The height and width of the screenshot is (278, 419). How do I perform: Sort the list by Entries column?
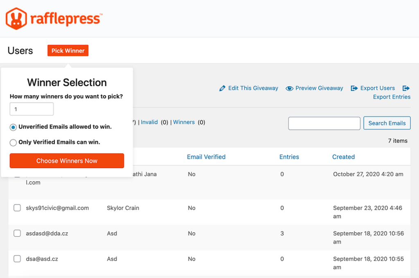[x=289, y=157]
